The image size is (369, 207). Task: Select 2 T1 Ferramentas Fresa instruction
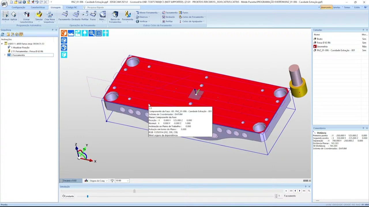click(25, 51)
